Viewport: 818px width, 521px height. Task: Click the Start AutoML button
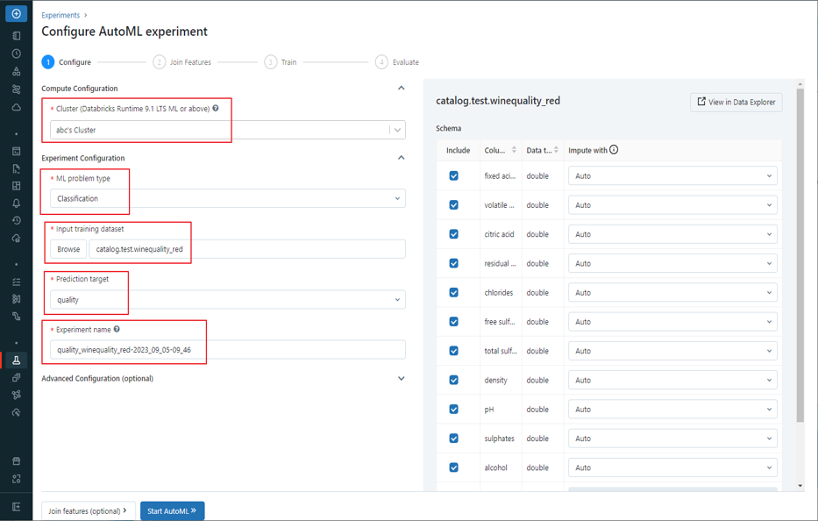(x=172, y=510)
